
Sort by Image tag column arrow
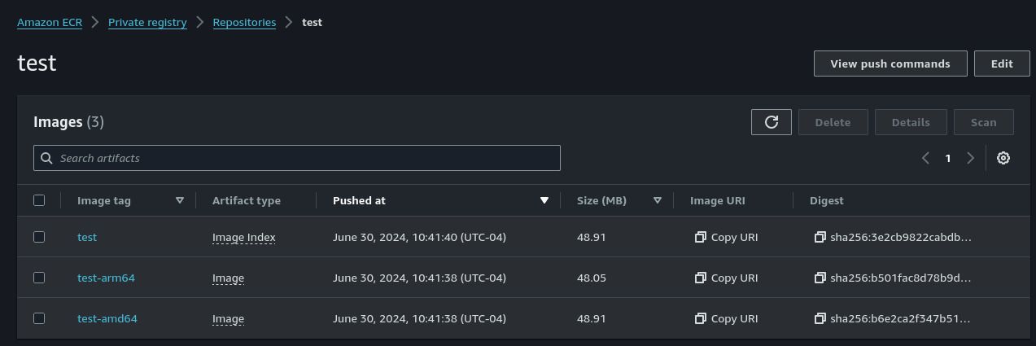tap(180, 200)
